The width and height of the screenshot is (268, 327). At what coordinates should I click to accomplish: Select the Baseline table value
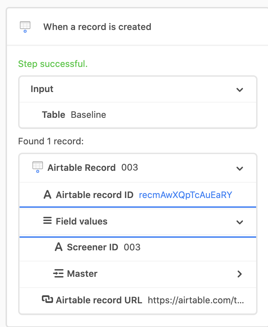tap(89, 115)
